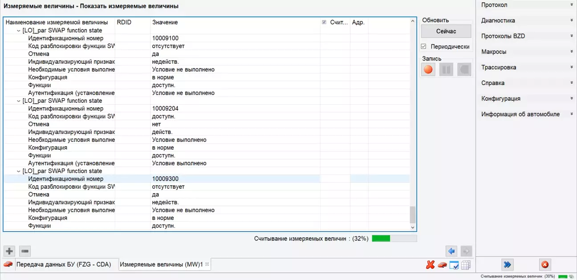Click the red car icon in toolbar
The height and width of the screenshot is (280, 577).
442,265
